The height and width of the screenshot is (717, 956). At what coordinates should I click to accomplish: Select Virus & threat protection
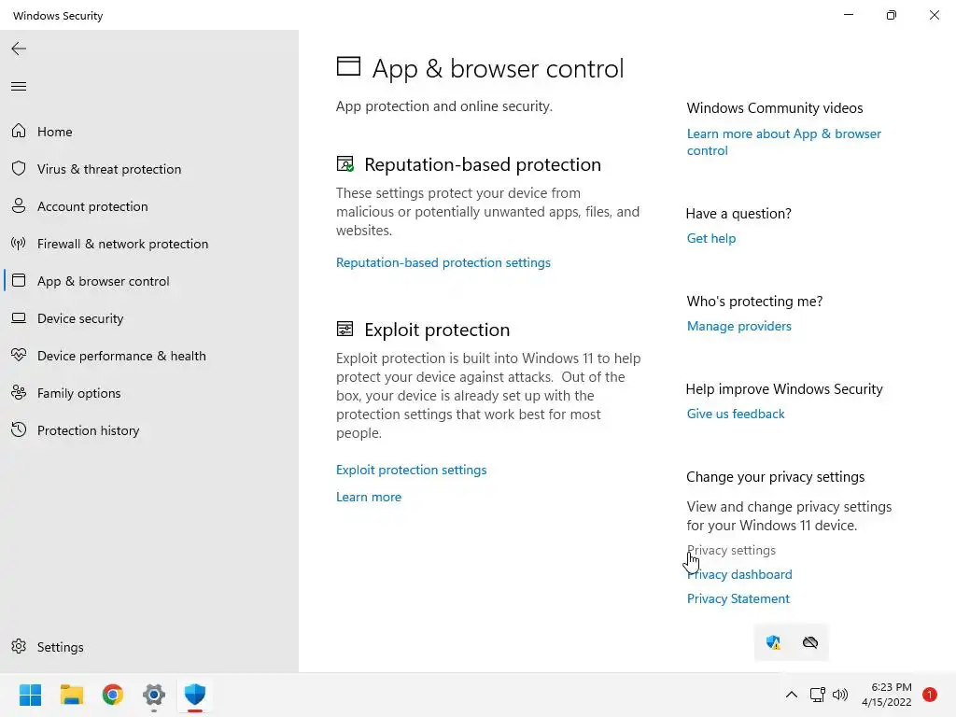pyautogui.click(x=109, y=169)
